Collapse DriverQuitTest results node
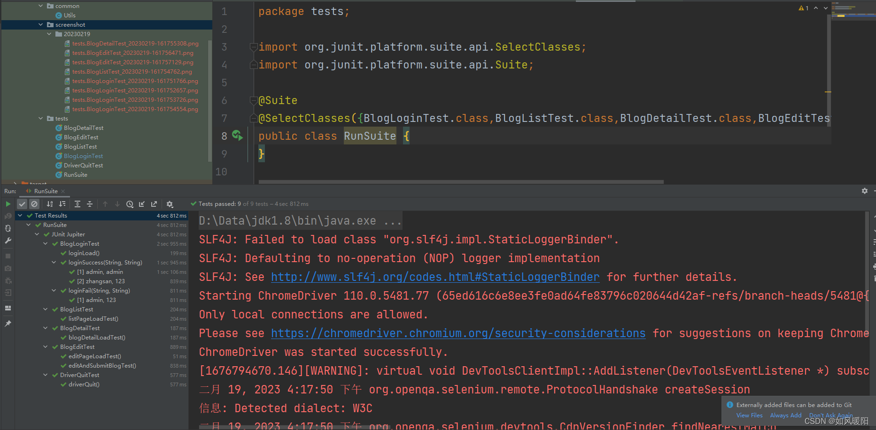The image size is (876, 430). click(x=45, y=375)
